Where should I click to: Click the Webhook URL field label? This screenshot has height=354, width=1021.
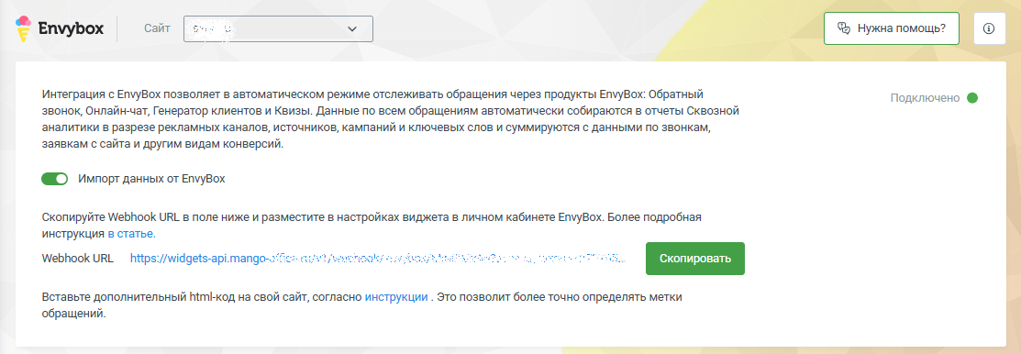click(x=77, y=259)
